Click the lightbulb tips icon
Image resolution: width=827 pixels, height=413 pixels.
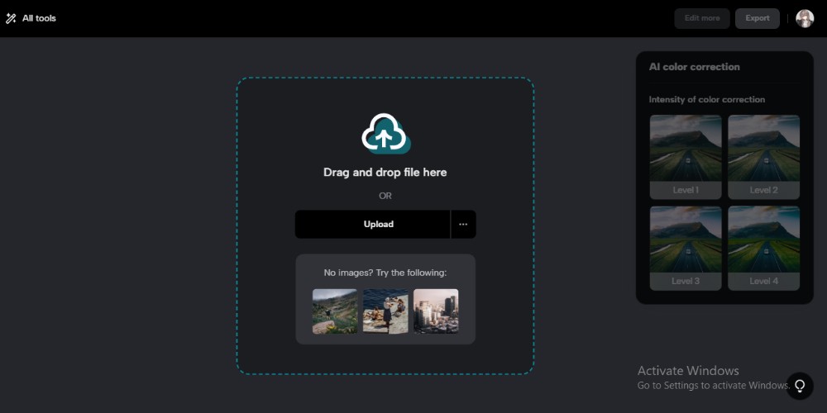pos(800,386)
